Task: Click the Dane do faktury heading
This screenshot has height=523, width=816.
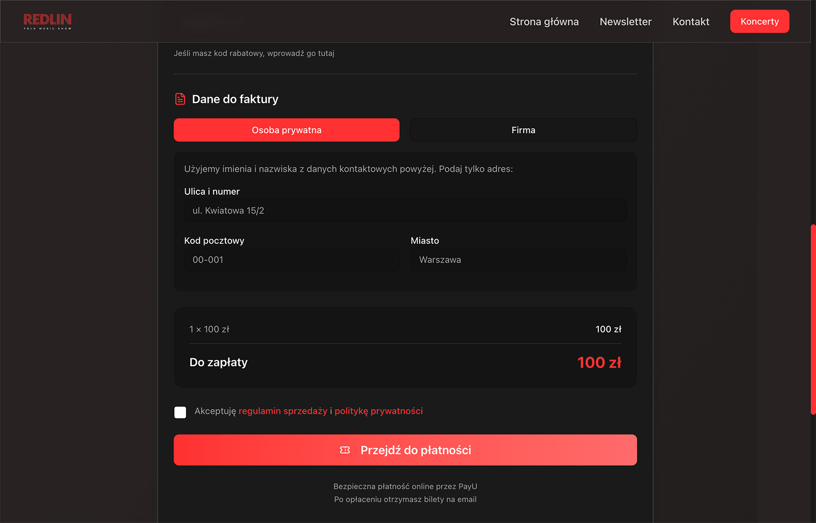Action: 235,99
